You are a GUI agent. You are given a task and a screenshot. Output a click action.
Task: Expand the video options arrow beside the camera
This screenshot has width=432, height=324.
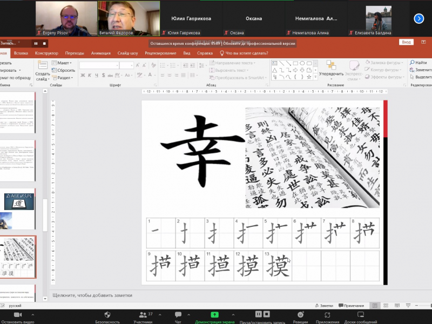coord(33,314)
